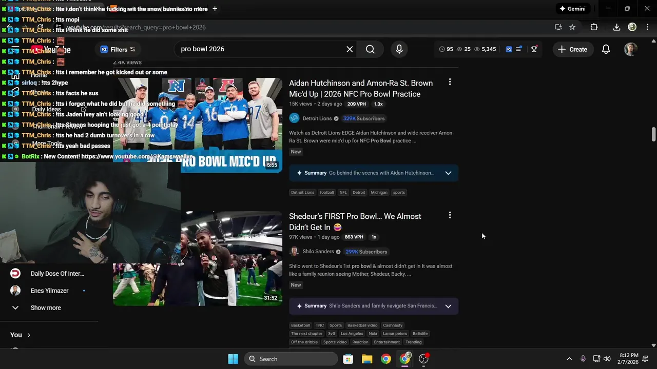Click the Cashnasty tag chip
Image resolution: width=657 pixels, height=369 pixels.
(393, 325)
